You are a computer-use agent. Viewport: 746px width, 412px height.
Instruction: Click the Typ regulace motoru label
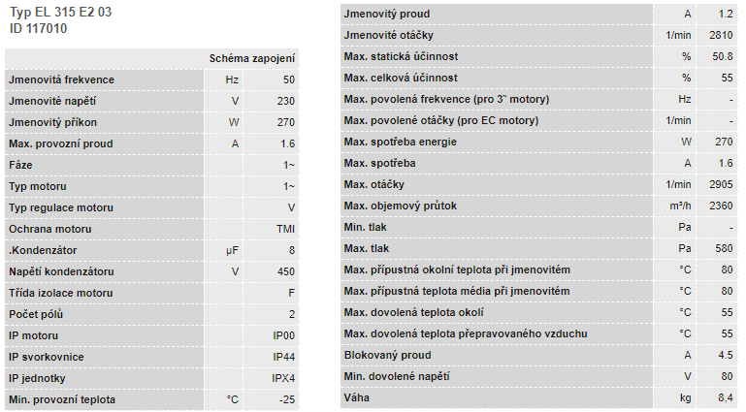point(61,207)
